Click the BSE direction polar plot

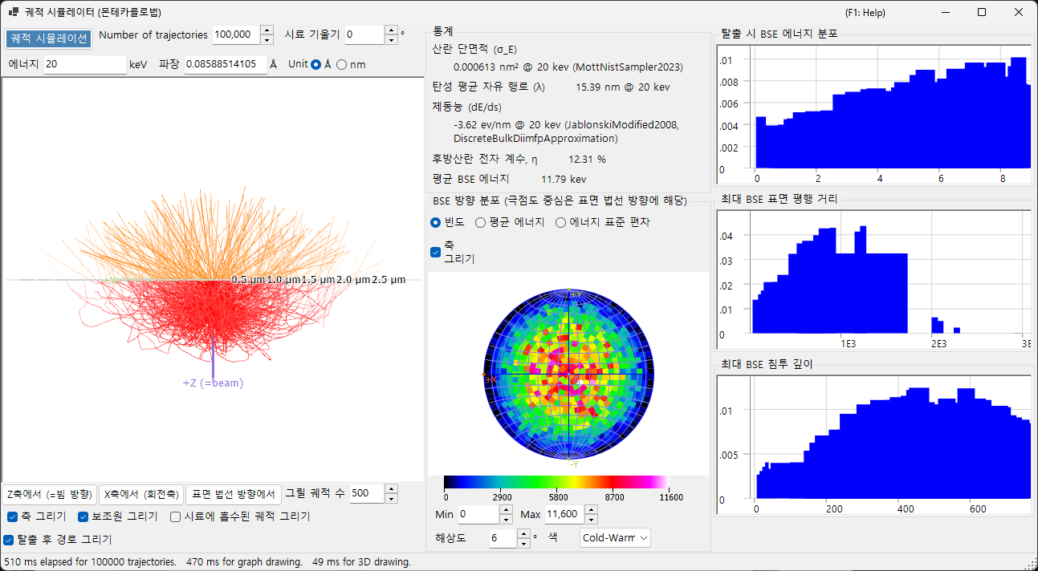(569, 373)
